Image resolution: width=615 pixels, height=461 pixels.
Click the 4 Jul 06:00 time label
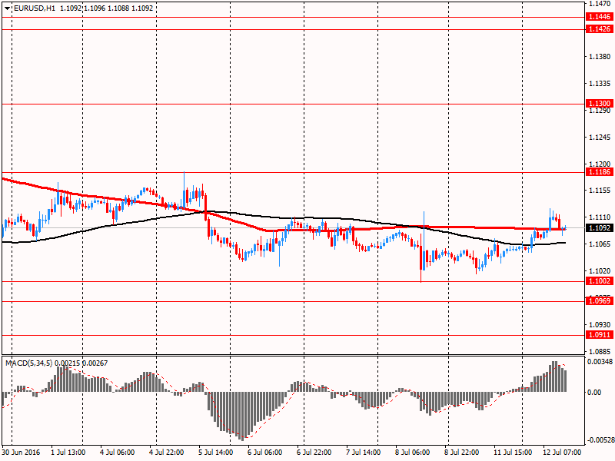pyautogui.click(x=118, y=453)
